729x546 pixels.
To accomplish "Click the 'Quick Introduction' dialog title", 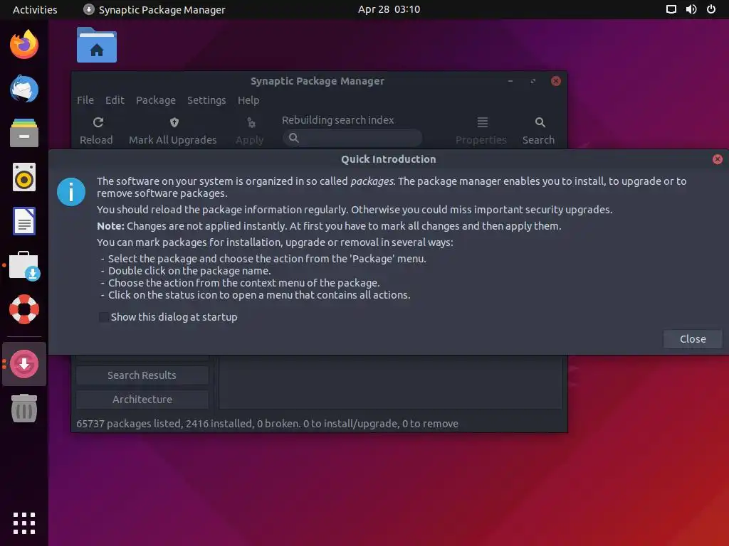I will pos(389,159).
